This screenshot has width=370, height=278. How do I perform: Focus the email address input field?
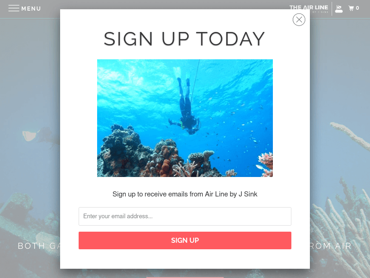click(x=185, y=216)
